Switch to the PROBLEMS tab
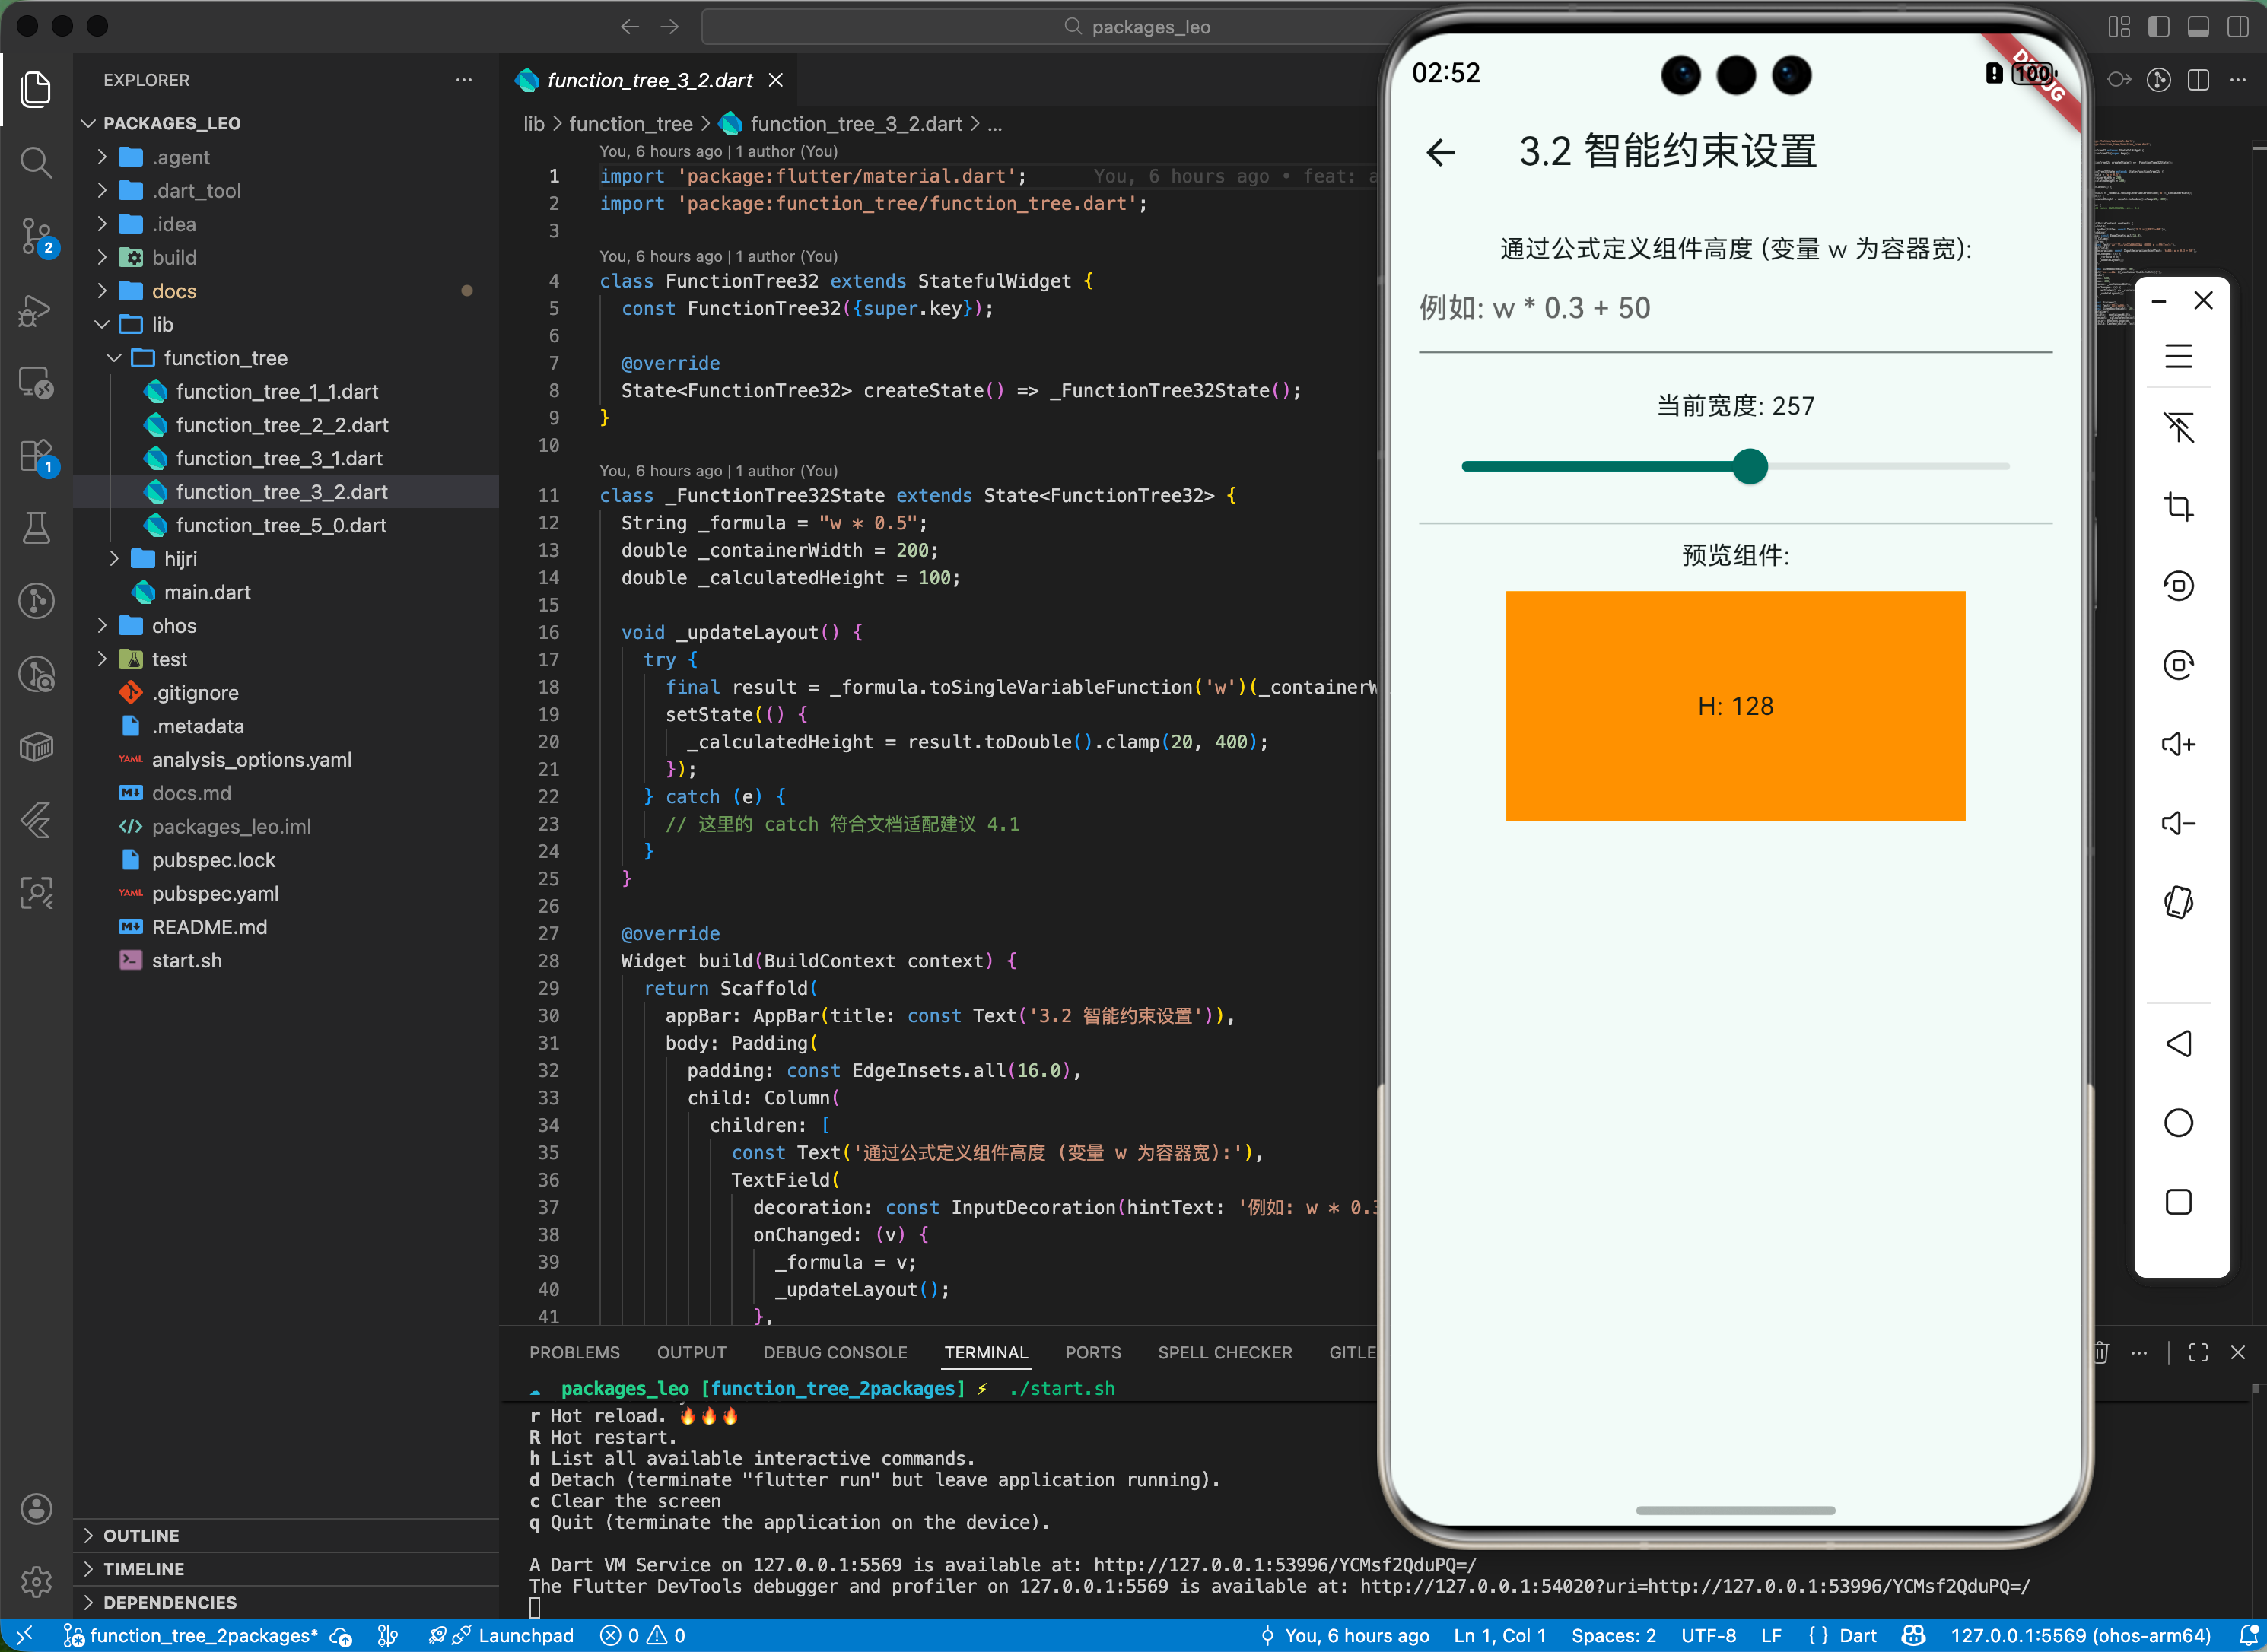The height and width of the screenshot is (1652, 2267). coord(574,1353)
